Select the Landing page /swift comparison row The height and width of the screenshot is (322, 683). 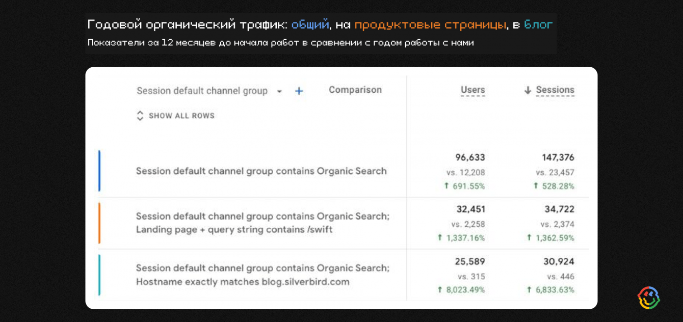coord(262,223)
